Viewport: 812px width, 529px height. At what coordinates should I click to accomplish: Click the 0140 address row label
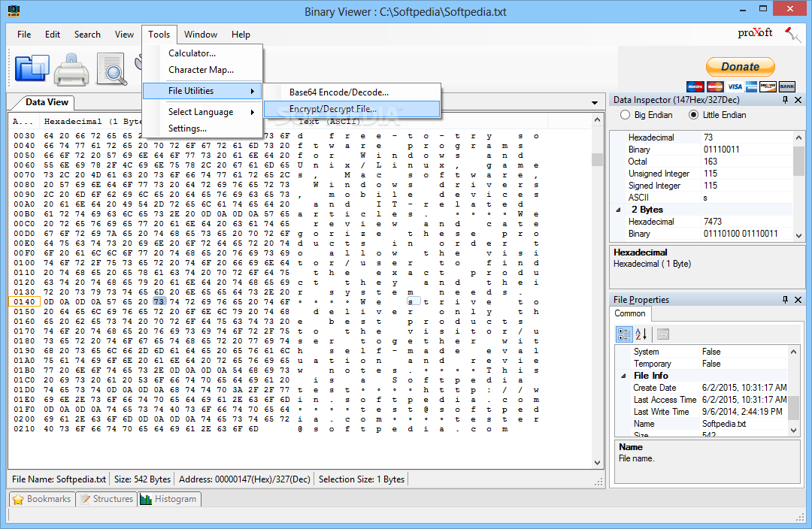tap(24, 302)
